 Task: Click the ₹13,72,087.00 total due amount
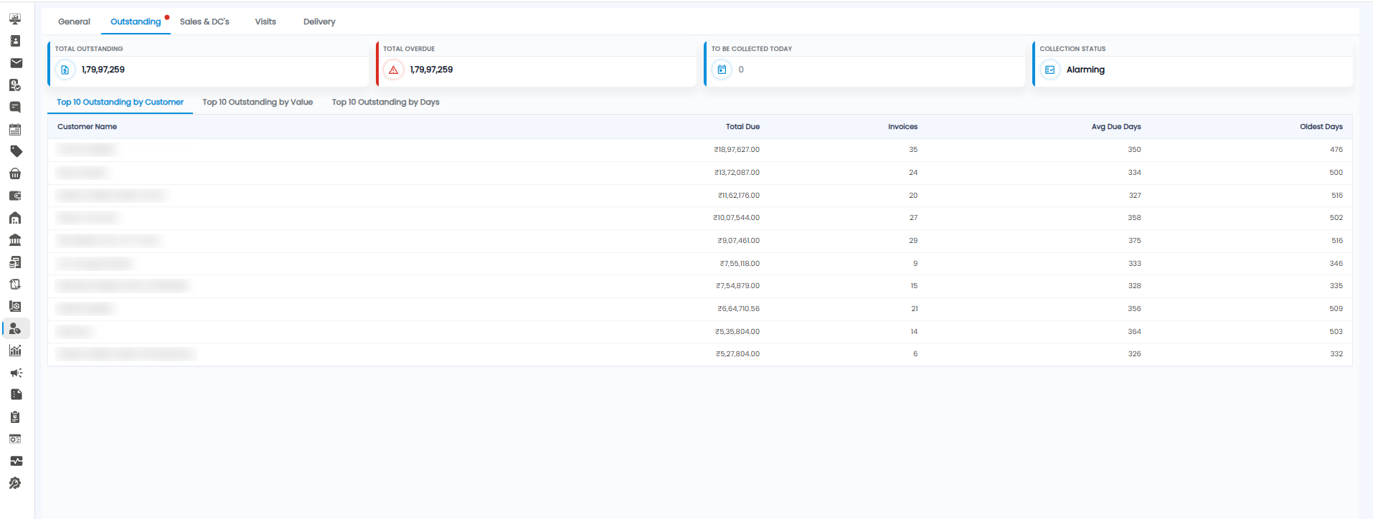(x=737, y=173)
